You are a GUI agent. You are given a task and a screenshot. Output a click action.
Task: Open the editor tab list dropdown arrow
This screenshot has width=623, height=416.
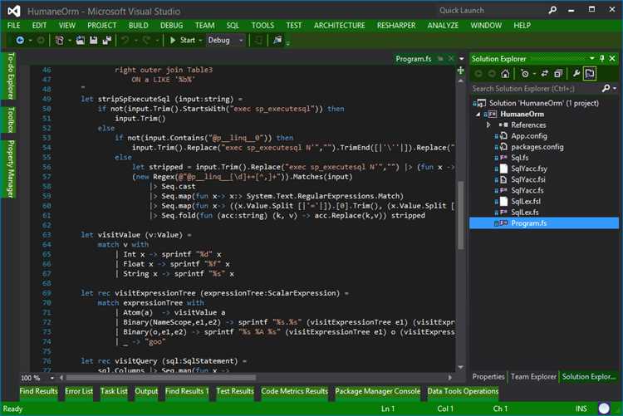pyautogui.click(x=461, y=59)
